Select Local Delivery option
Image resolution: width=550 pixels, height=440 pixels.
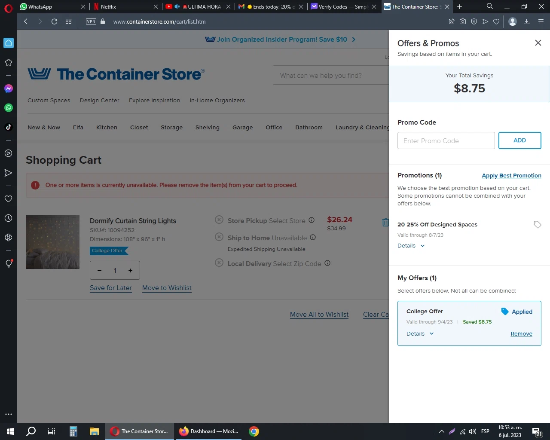(x=219, y=263)
